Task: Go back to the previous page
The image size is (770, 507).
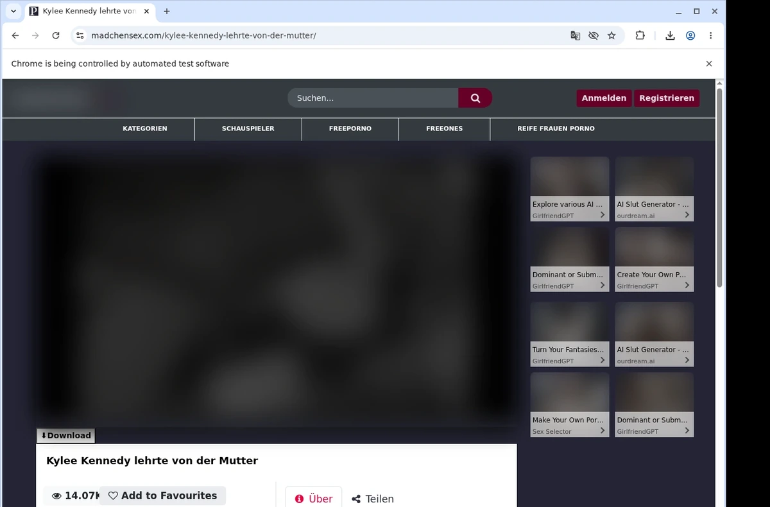Action: (x=15, y=36)
